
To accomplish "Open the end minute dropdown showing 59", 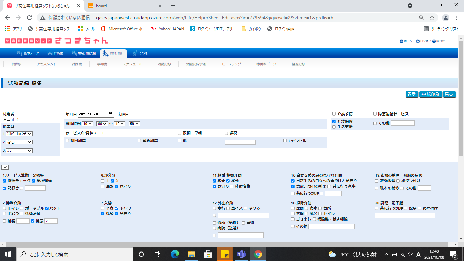I will pos(135,124).
